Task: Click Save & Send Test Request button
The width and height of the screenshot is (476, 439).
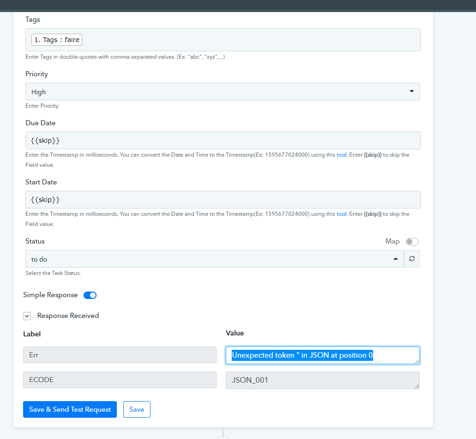Action: coord(70,409)
